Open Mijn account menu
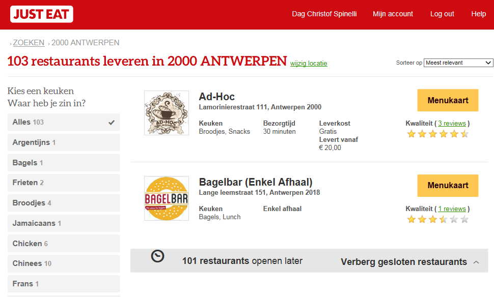The height and width of the screenshot is (297, 494). click(x=393, y=14)
